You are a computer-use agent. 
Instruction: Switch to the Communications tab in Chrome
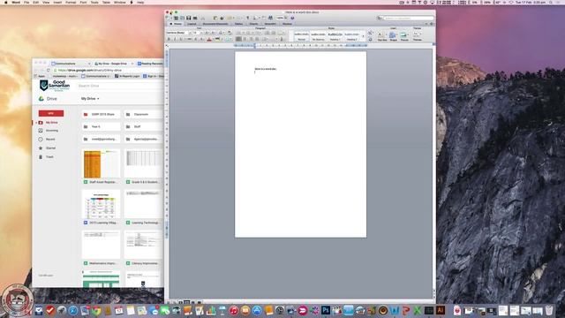71,64
